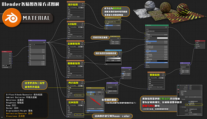Open highlighted blend type dropdown in Mix node
Screen dimensions: 207x119
tap(113, 22)
